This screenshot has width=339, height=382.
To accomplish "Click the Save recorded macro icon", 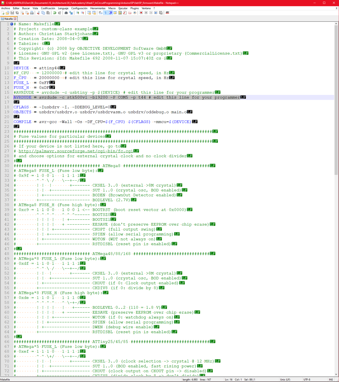I will coord(161,13).
